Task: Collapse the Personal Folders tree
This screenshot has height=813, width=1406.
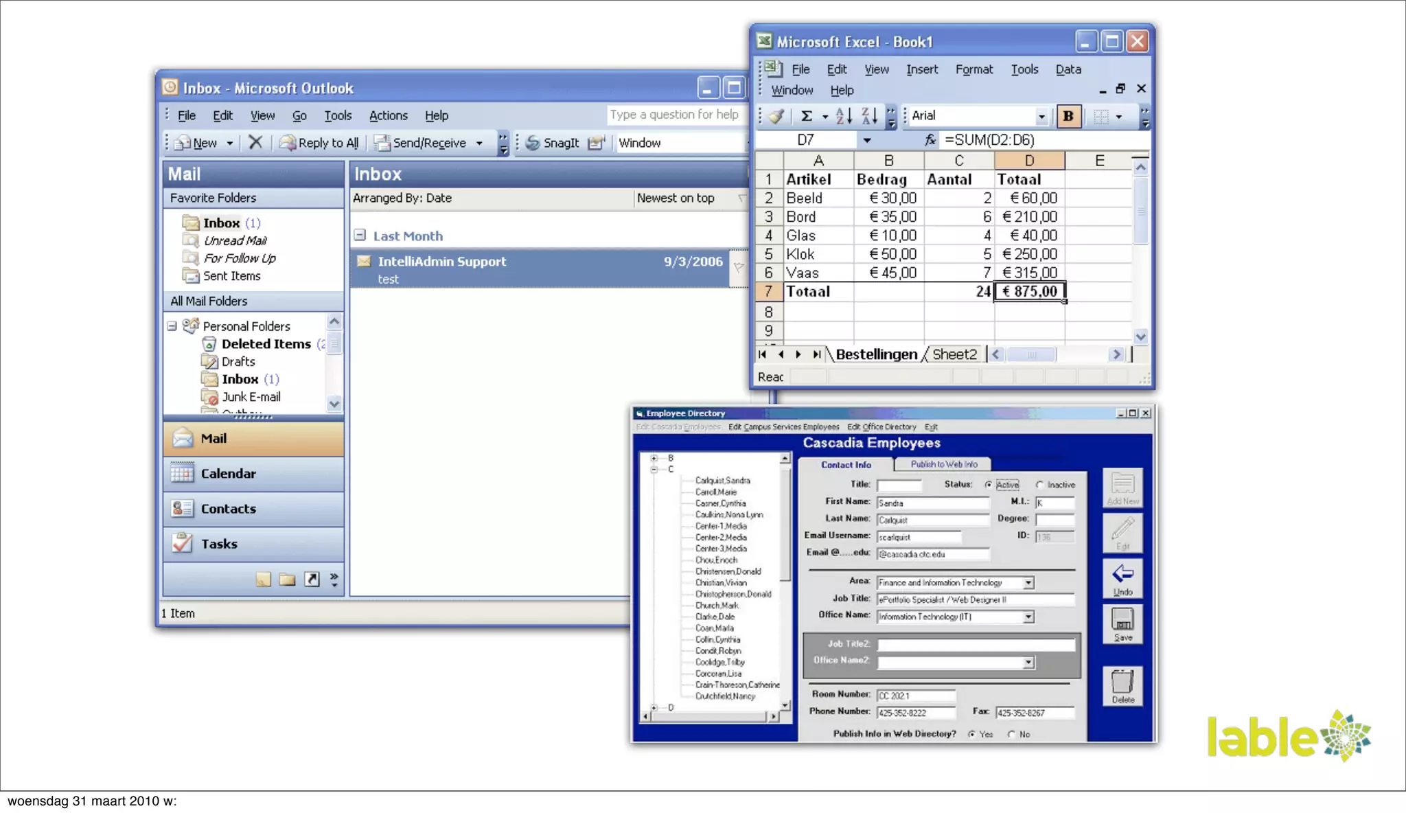Action: [172, 326]
